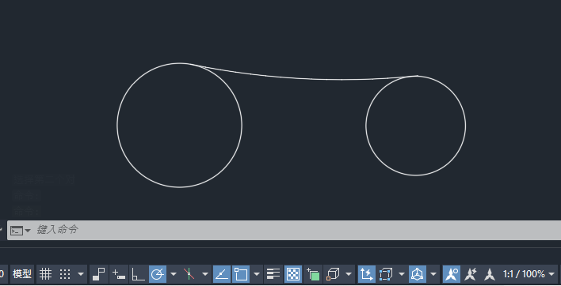The height and width of the screenshot is (286, 561).
Task: Toggle dynamic UCS axes icon
Action: point(367,274)
